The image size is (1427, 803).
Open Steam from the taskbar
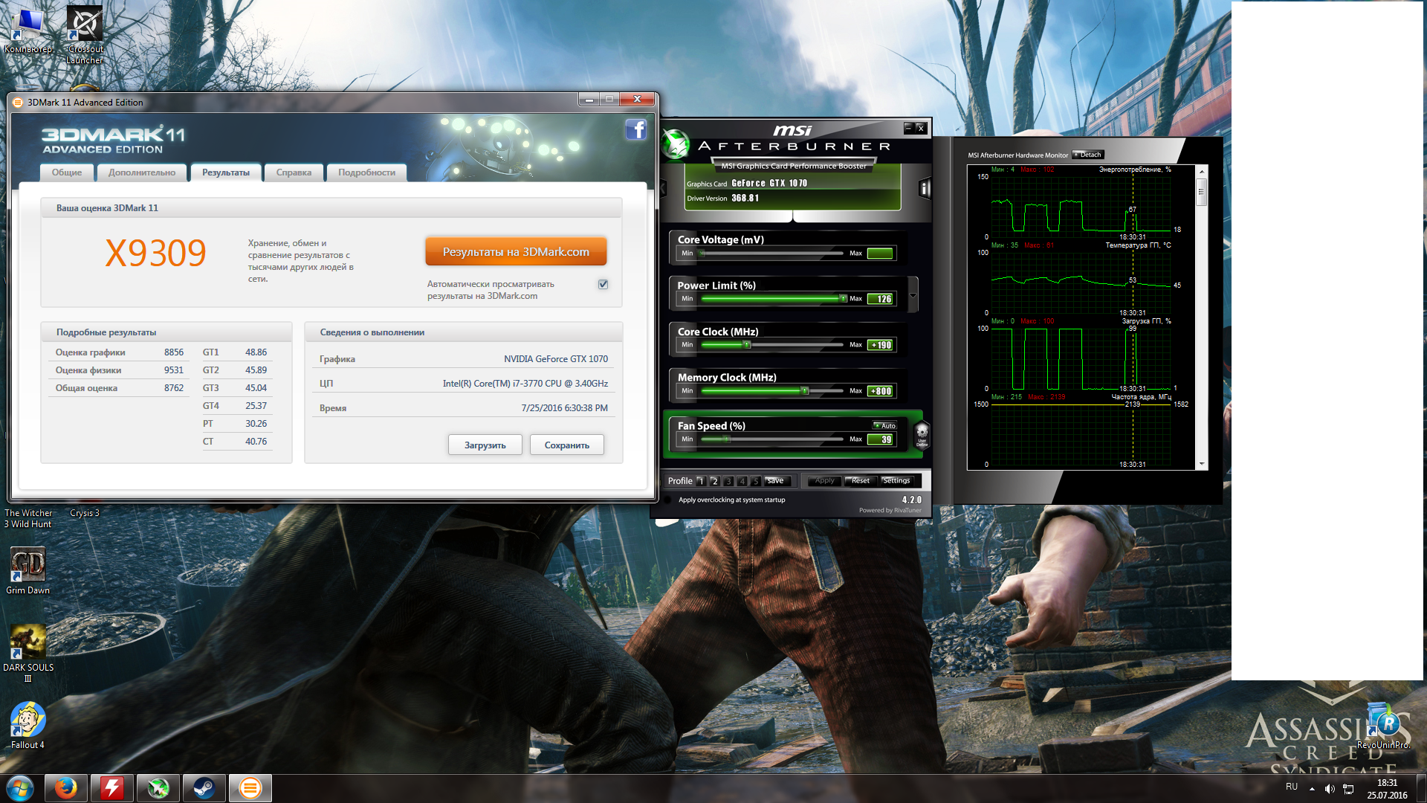[204, 787]
